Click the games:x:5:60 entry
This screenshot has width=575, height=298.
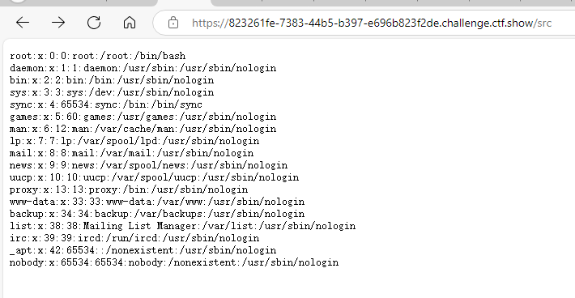click(x=143, y=116)
